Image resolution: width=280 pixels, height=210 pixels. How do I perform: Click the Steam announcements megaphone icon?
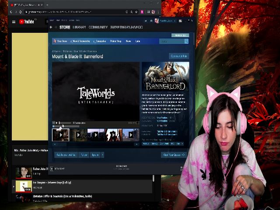[146, 21]
